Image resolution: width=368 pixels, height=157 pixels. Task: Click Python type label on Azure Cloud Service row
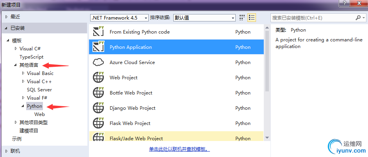(243, 62)
